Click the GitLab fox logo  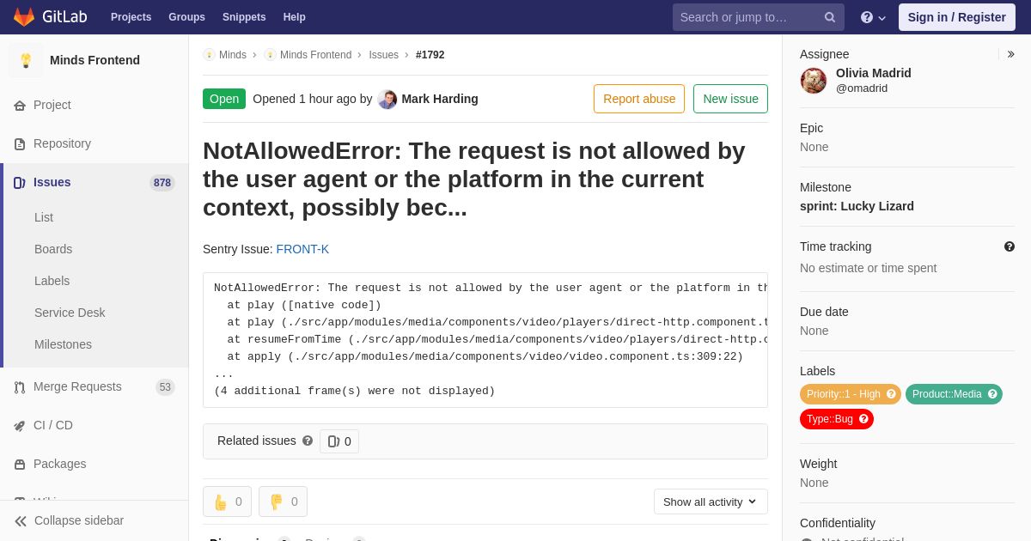click(24, 17)
